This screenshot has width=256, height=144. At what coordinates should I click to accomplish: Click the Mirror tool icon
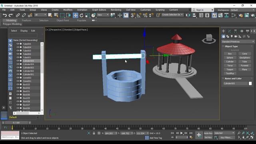point(188,15)
